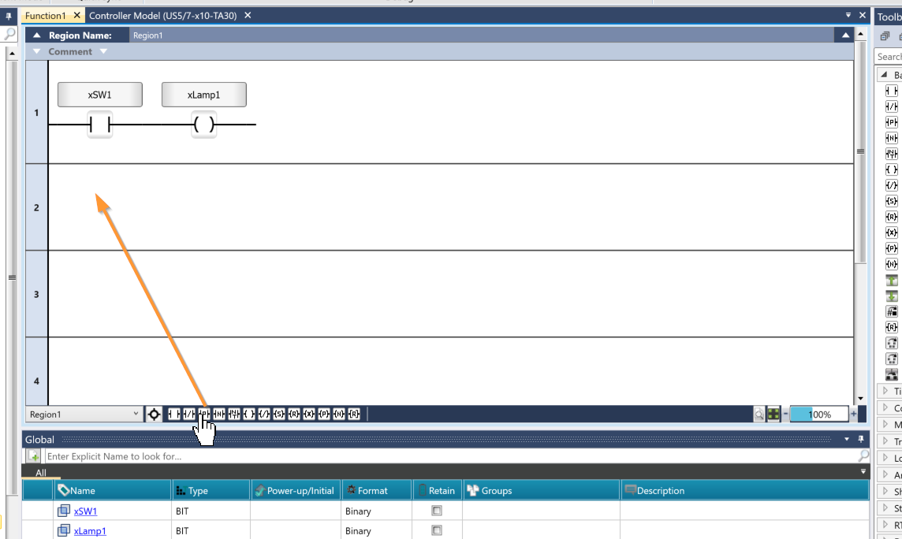Click the crosshair locate icon beside Region1
The height and width of the screenshot is (539, 902).
(154, 414)
